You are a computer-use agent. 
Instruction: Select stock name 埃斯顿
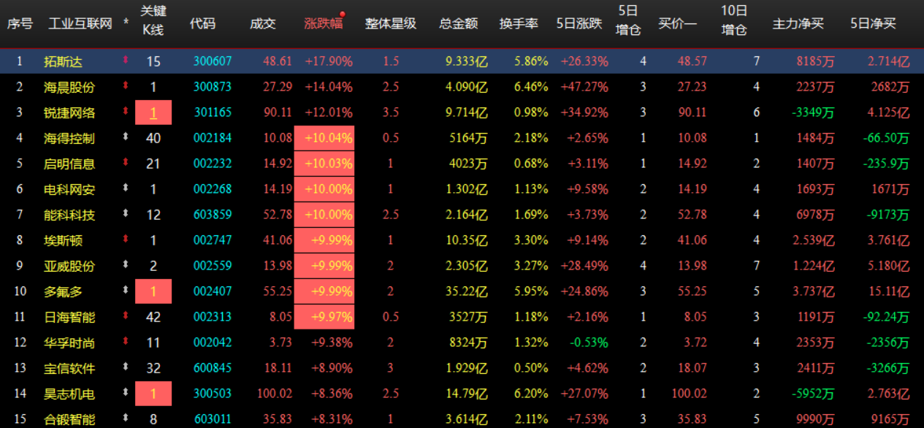[63, 240]
